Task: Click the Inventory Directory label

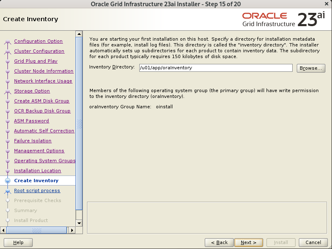Action: pos(112,67)
